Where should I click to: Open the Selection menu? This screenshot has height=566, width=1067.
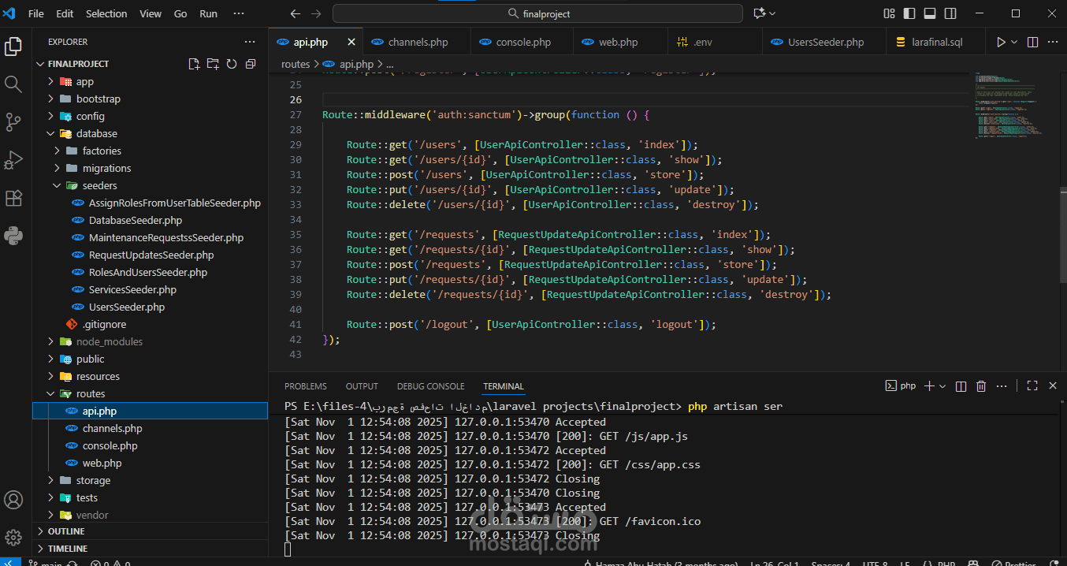tap(106, 13)
